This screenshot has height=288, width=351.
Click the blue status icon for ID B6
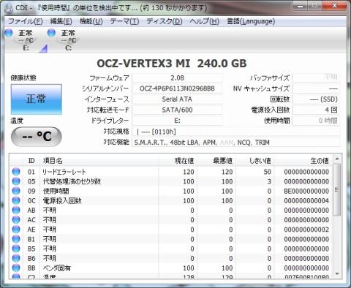[16, 258]
